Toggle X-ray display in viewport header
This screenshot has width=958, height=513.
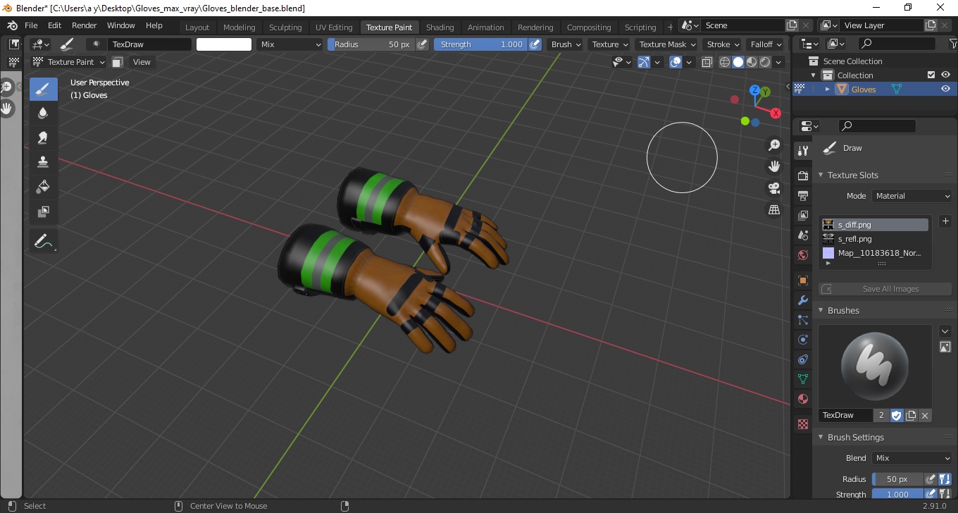pos(707,62)
